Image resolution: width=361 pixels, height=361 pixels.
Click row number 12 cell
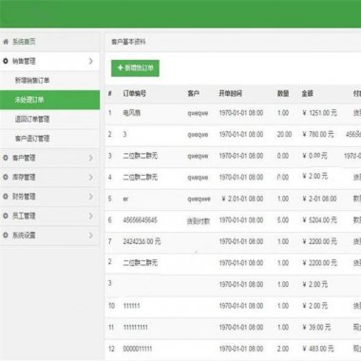pos(111,349)
